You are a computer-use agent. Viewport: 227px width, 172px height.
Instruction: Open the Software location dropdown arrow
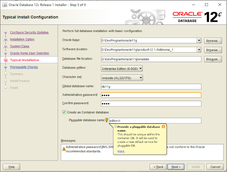[x=199, y=50]
